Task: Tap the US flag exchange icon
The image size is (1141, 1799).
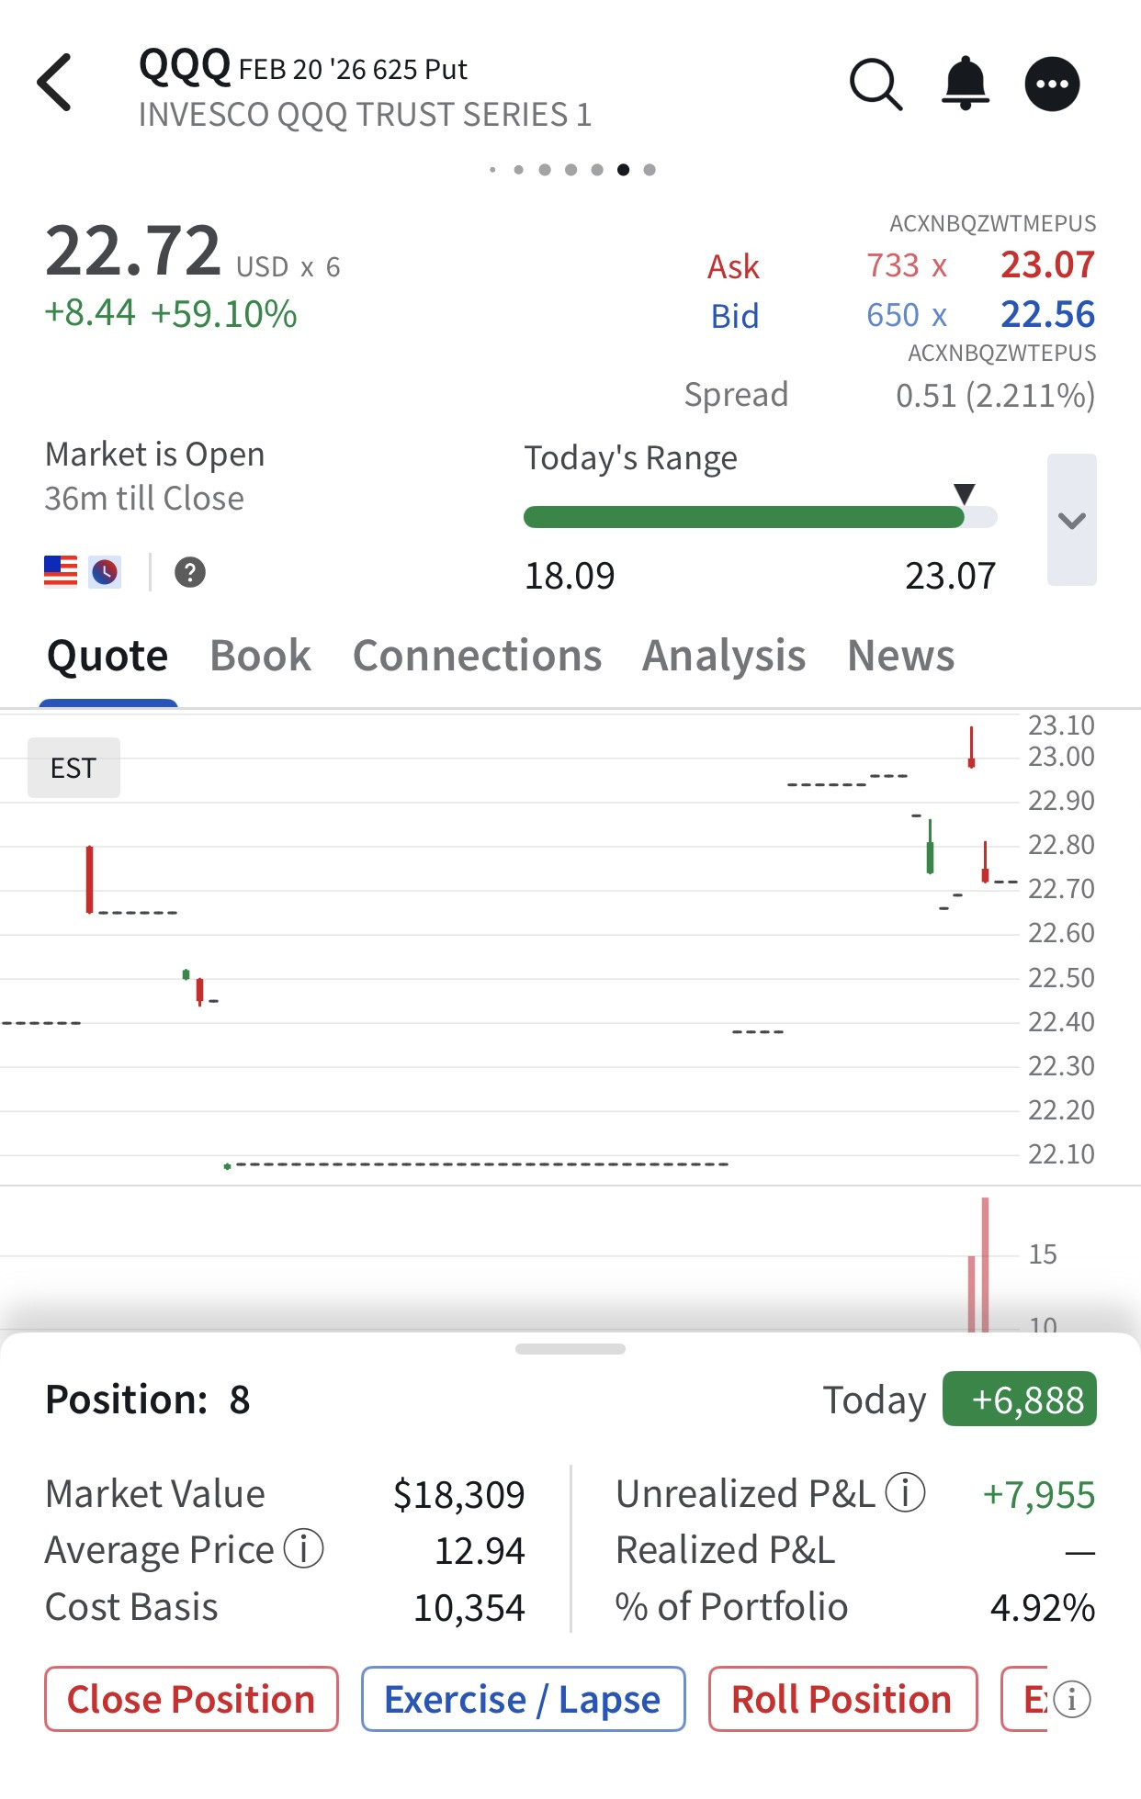Action: (61, 571)
